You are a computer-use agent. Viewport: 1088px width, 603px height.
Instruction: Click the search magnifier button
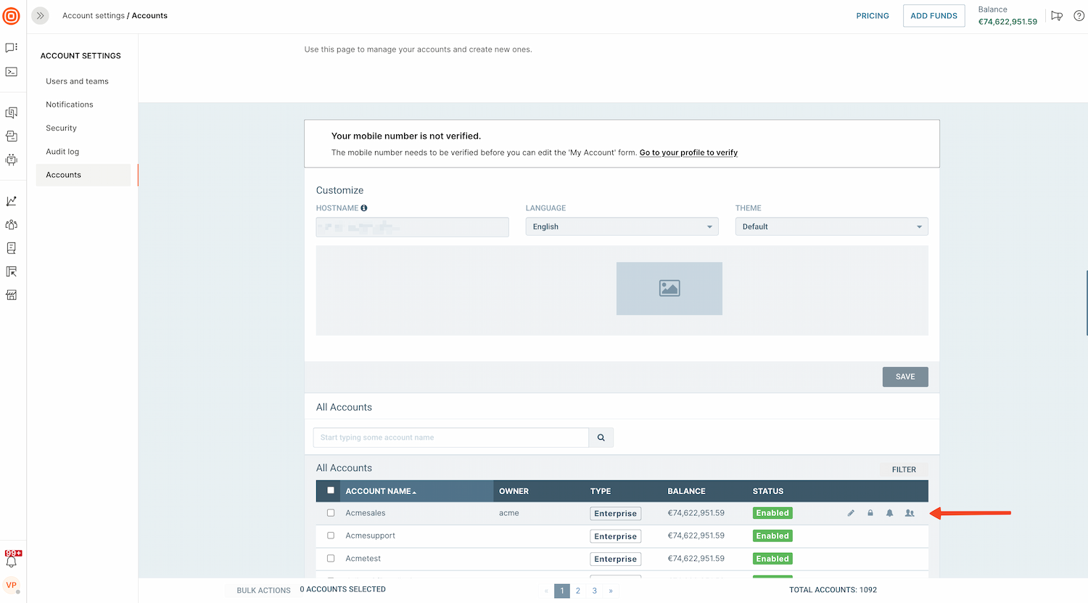601,438
